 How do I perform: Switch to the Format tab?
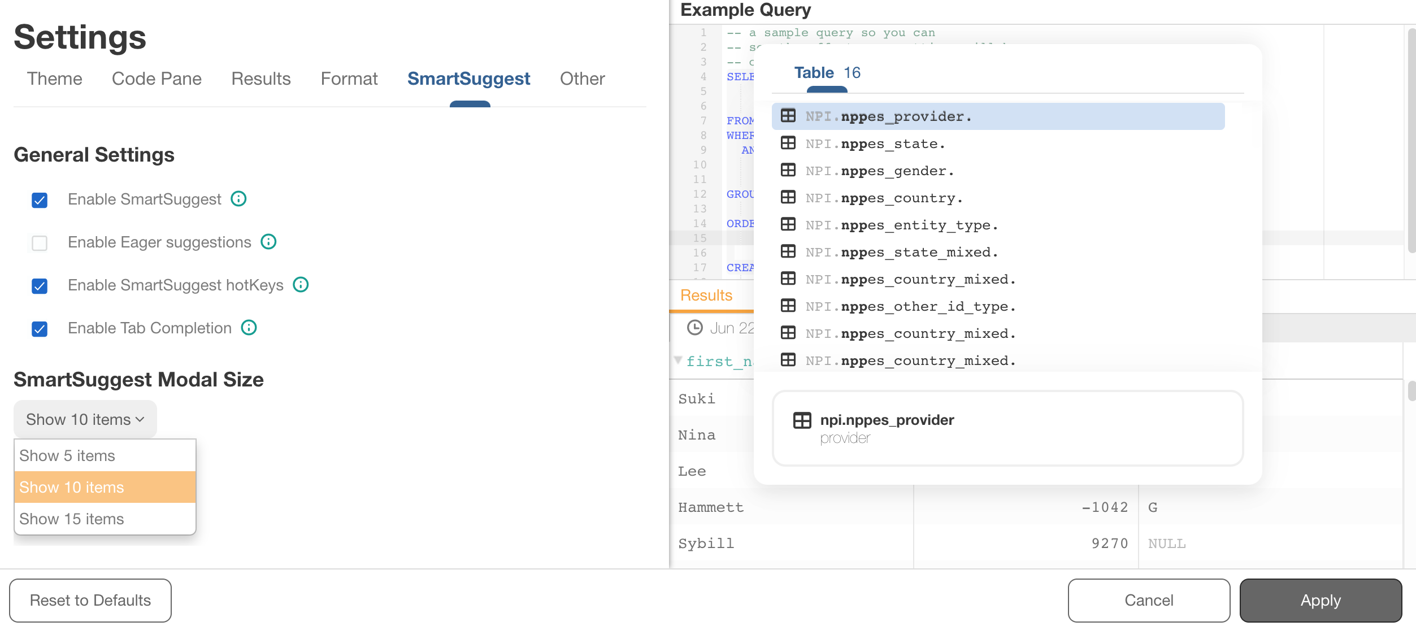click(x=349, y=79)
